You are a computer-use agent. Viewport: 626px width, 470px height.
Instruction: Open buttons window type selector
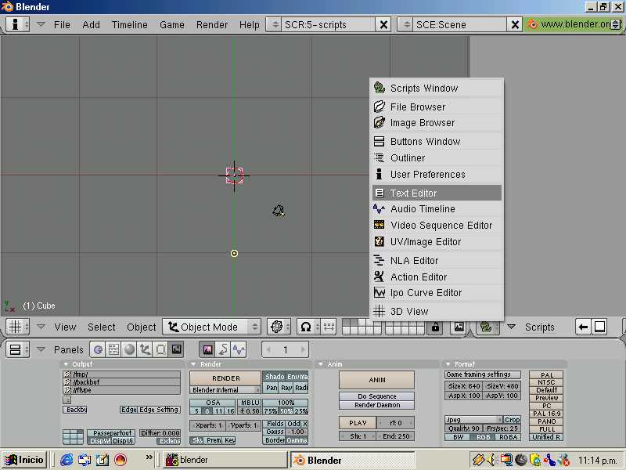[x=18, y=349]
